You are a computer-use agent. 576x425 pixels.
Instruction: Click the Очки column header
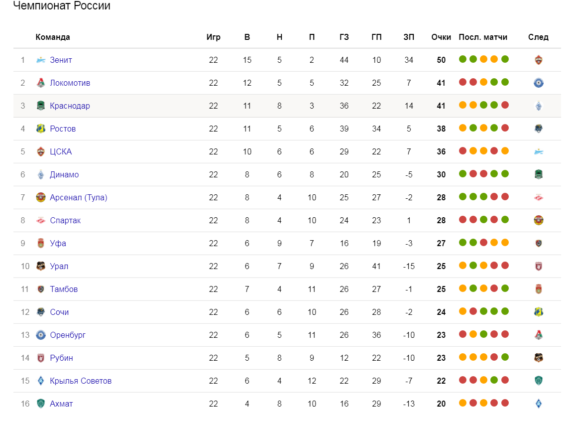[x=441, y=37]
